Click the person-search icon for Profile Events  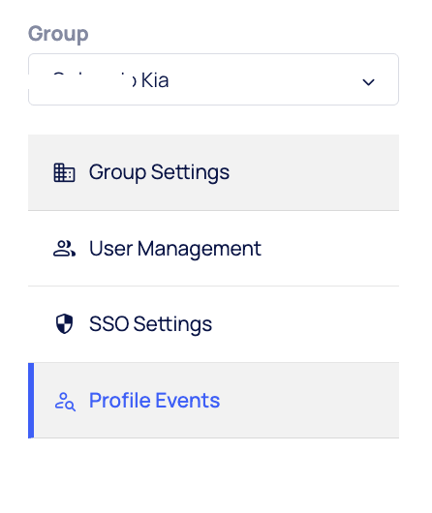(x=65, y=402)
